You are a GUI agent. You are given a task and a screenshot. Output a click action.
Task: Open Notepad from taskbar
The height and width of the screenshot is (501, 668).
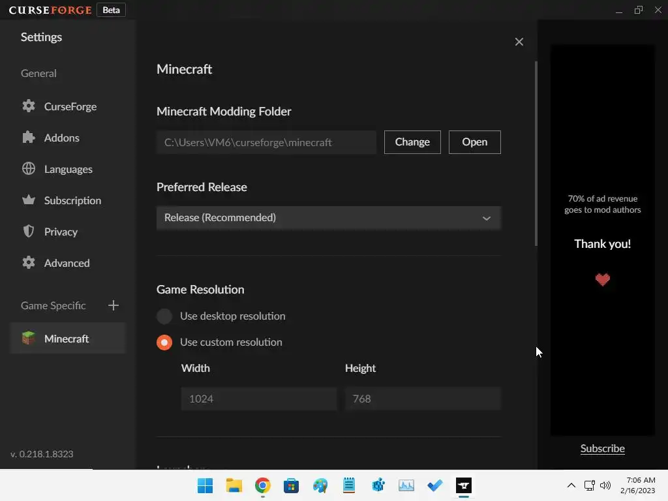point(349,485)
